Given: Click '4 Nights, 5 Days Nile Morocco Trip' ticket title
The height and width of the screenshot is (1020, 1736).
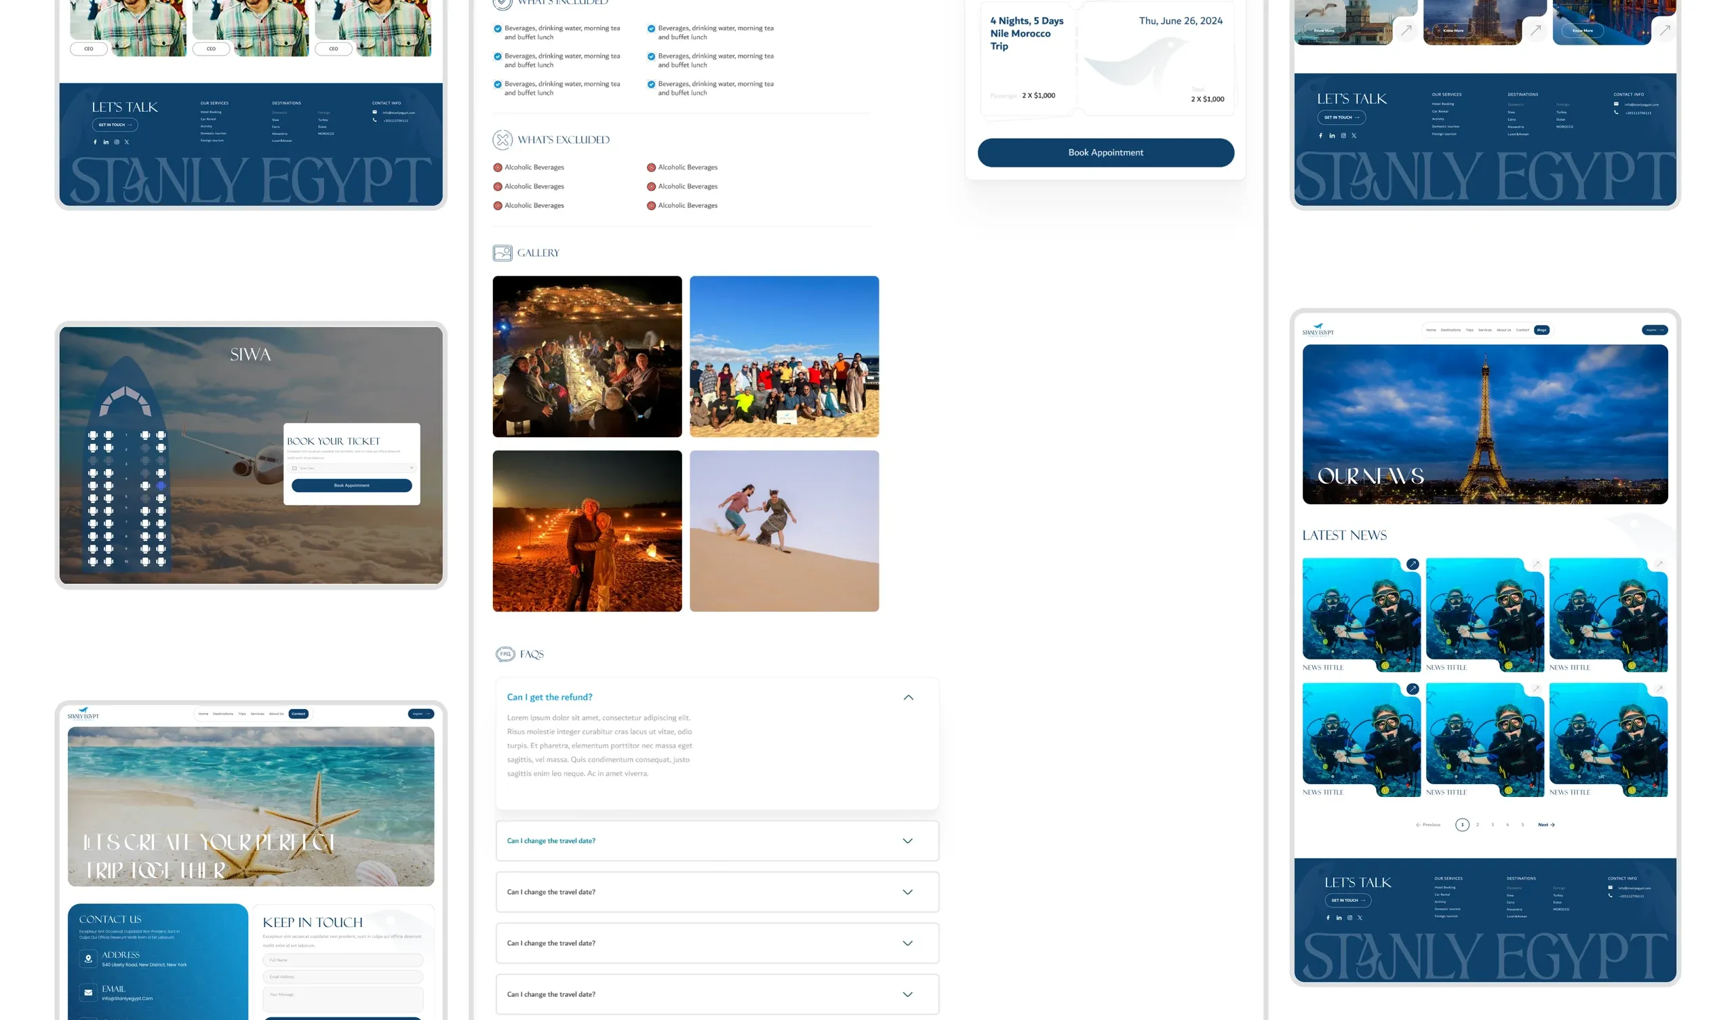Looking at the screenshot, I should (1027, 33).
